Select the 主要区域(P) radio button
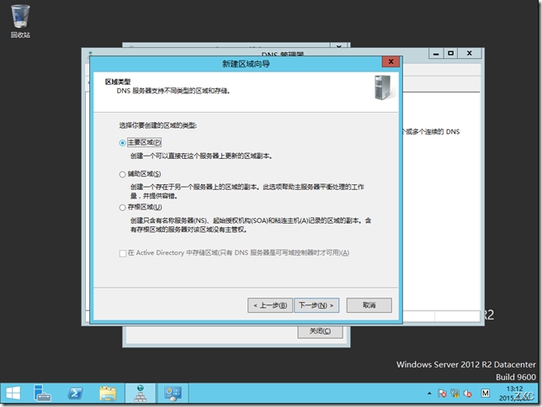Image resolution: width=542 pixels, height=407 pixels. (x=122, y=143)
